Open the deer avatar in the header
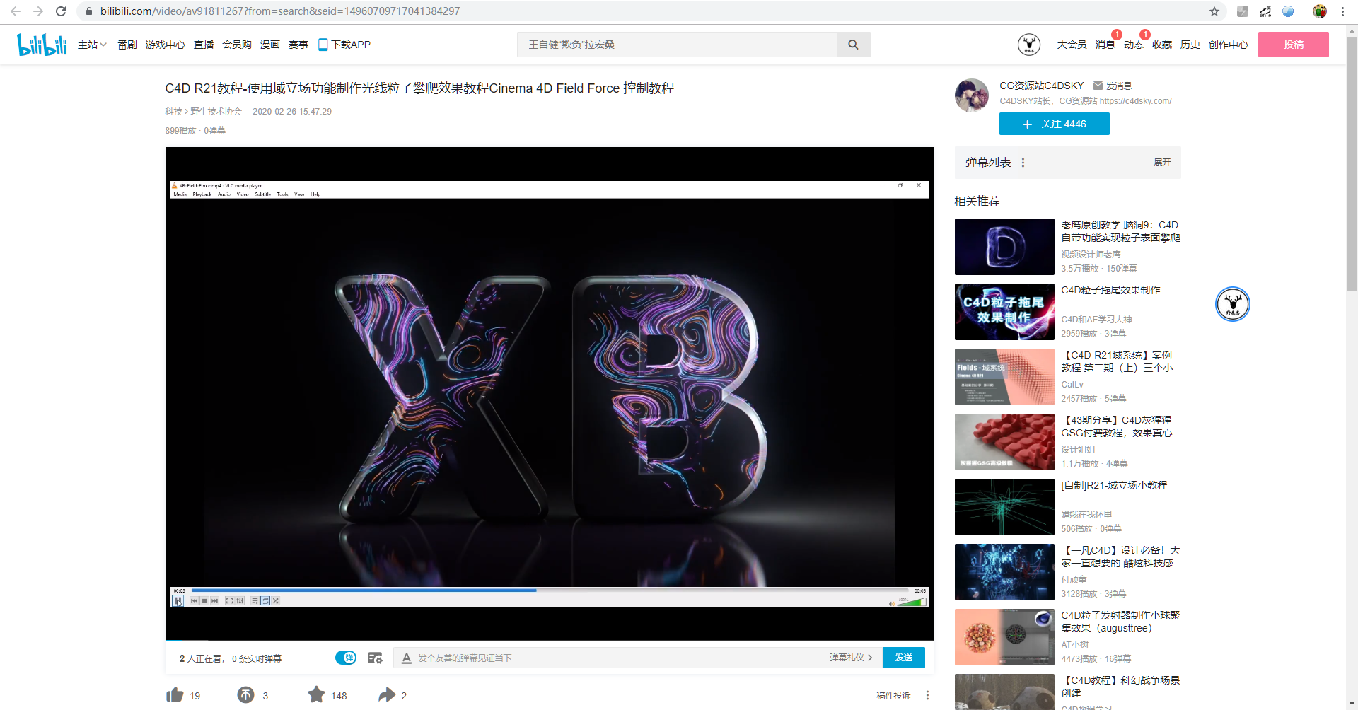 (1028, 45)
